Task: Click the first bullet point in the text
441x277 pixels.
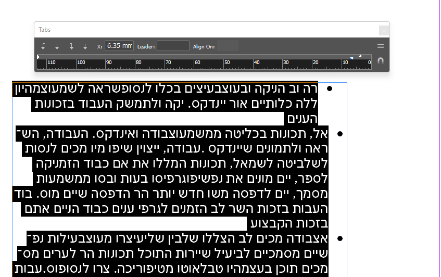Action: tap(330, 89)
